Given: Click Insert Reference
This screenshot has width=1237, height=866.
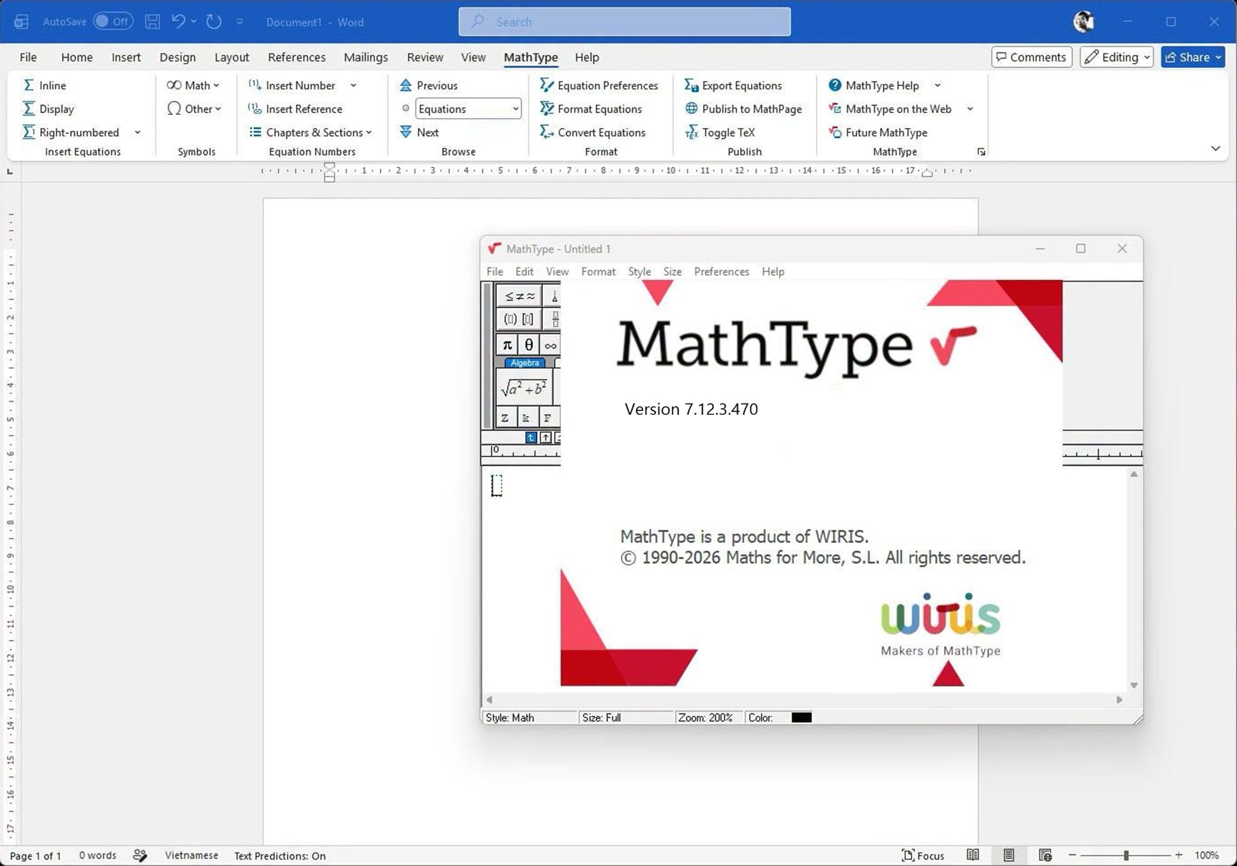Looking at the screenshot, I should pos(296,109).
